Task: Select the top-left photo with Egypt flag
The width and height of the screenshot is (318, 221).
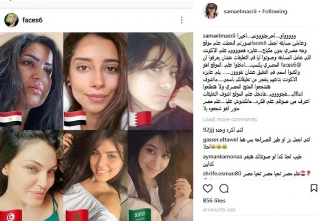Action: [x=31, y=81]
